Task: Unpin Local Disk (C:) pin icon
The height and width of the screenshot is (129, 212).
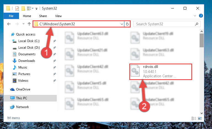Action: [x=55, y=41]
